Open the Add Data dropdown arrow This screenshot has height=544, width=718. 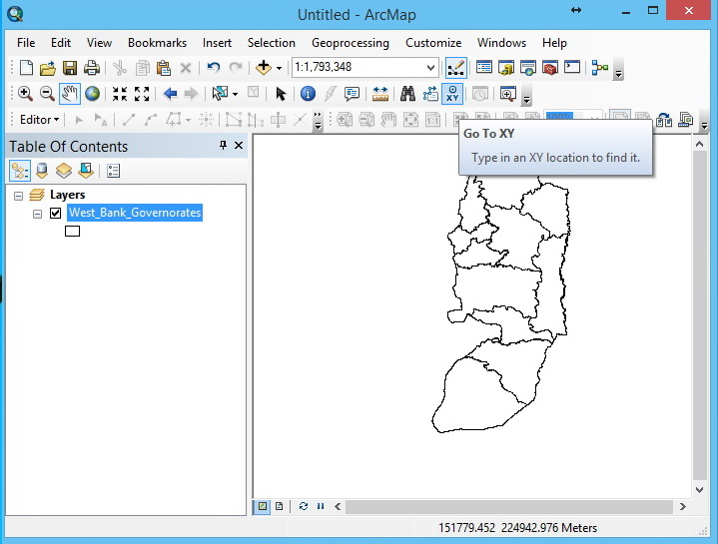click(279, 68)
